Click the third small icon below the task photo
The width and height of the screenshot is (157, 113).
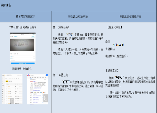click(x=18, y=54)
